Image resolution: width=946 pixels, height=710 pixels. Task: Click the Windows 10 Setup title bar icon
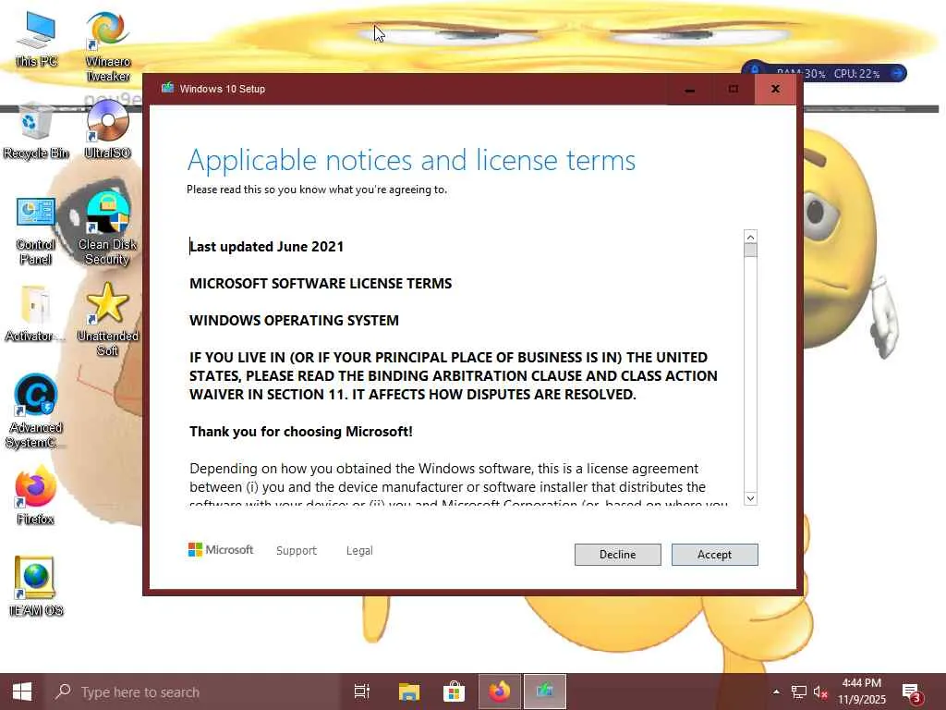168,88
